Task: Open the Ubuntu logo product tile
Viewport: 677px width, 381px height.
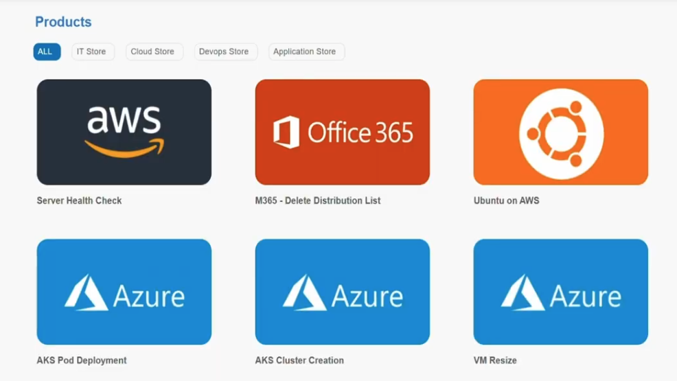Action: tap(560, 132)
